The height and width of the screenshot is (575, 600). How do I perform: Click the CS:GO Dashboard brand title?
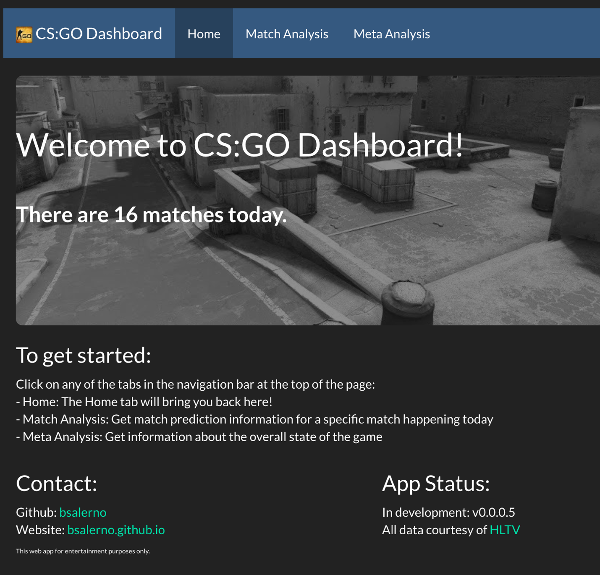click(99, 34)
